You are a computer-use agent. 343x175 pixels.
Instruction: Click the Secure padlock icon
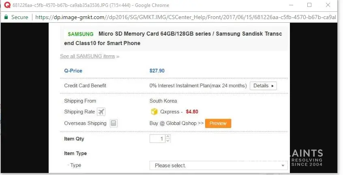(x=6, y=17)
